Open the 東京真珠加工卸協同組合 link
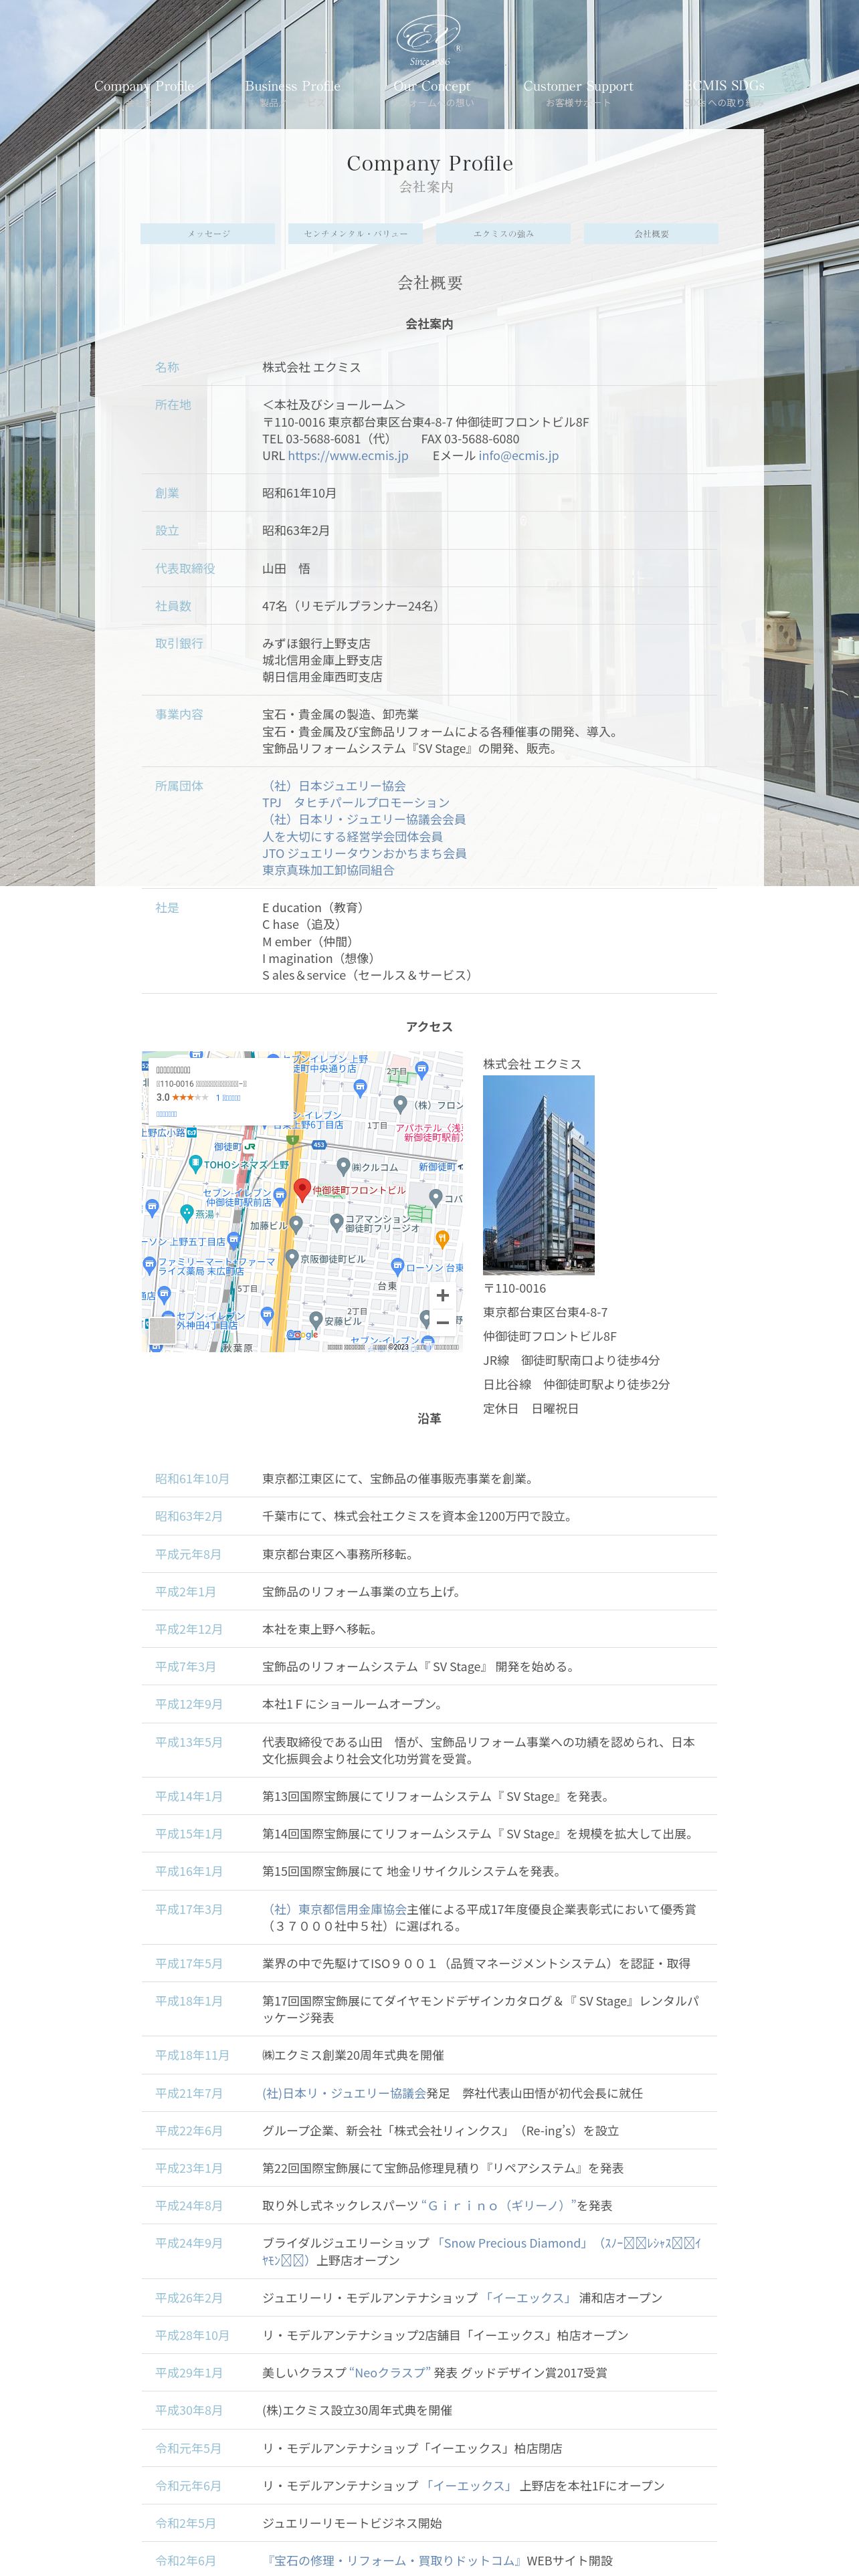The height and width of the screenshot is (2576, 859). point(328,871)
